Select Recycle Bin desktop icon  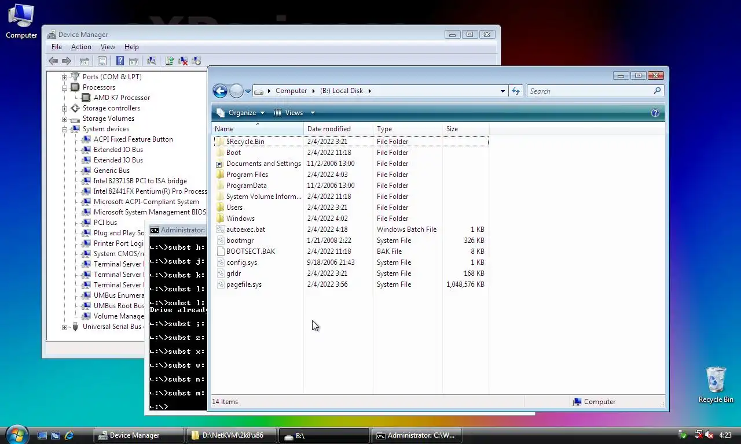pos(716,384)
